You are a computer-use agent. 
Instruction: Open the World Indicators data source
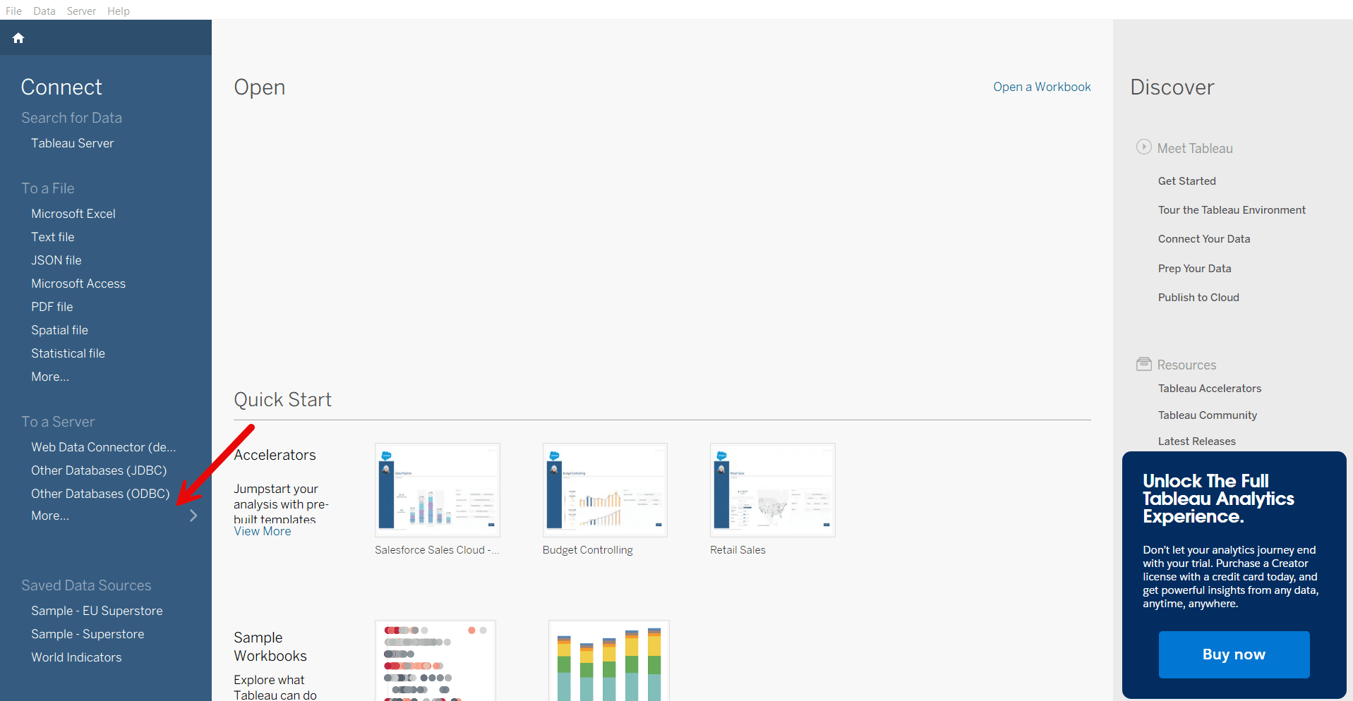tap(76, 657)
